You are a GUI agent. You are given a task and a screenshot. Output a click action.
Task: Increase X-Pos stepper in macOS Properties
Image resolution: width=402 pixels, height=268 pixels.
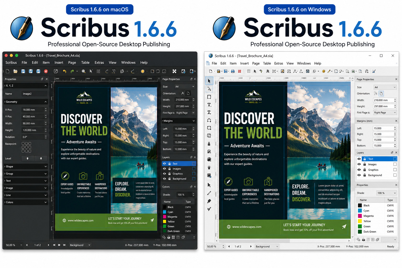(46, 109)
